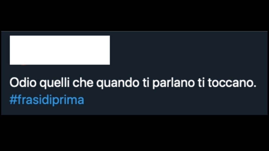Click the black bar below the tweet
Screen dimensions: 269x151
(134, 133)
